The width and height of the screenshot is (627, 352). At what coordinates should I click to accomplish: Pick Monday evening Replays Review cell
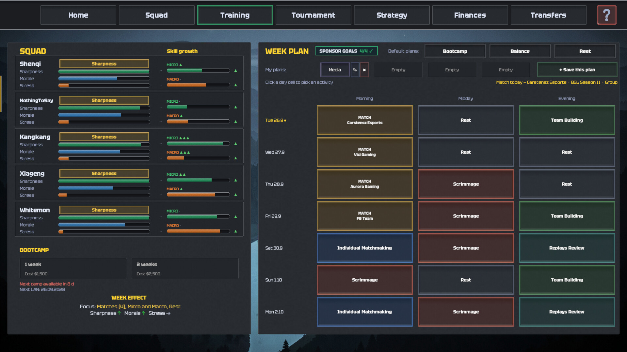pyautogui.click(x=567, y=312)
